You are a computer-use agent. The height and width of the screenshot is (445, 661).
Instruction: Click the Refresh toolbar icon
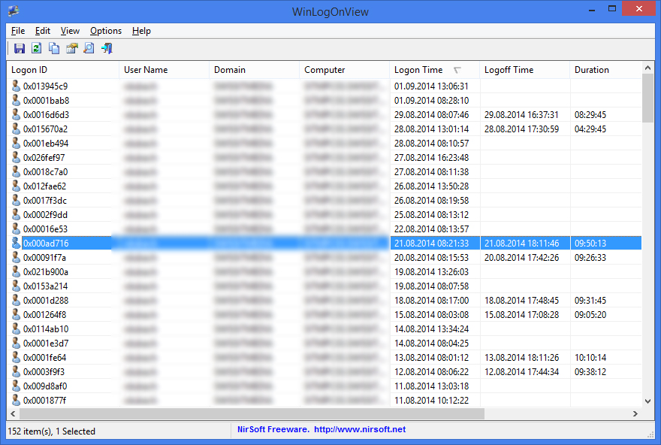pyautogui.click(x=37, y=49)
